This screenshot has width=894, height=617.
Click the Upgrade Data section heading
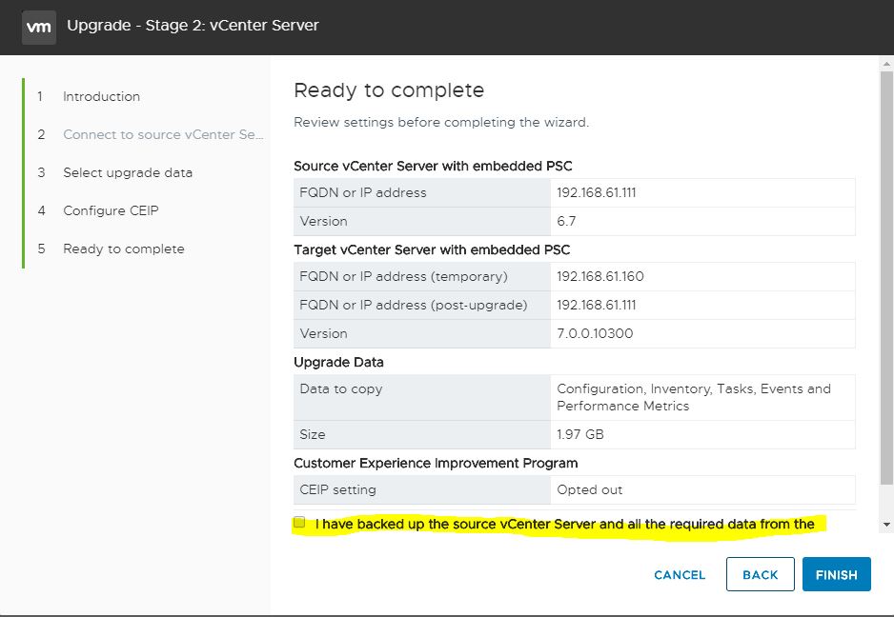(x=338, y=363)
